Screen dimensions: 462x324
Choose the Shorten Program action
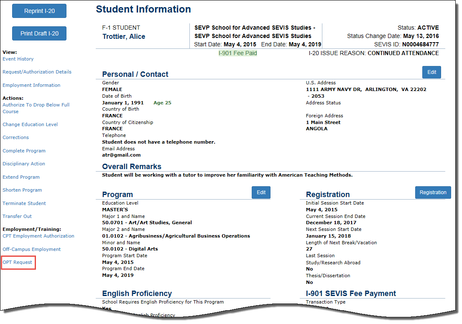pyautogui.click(x=22, y=190)
